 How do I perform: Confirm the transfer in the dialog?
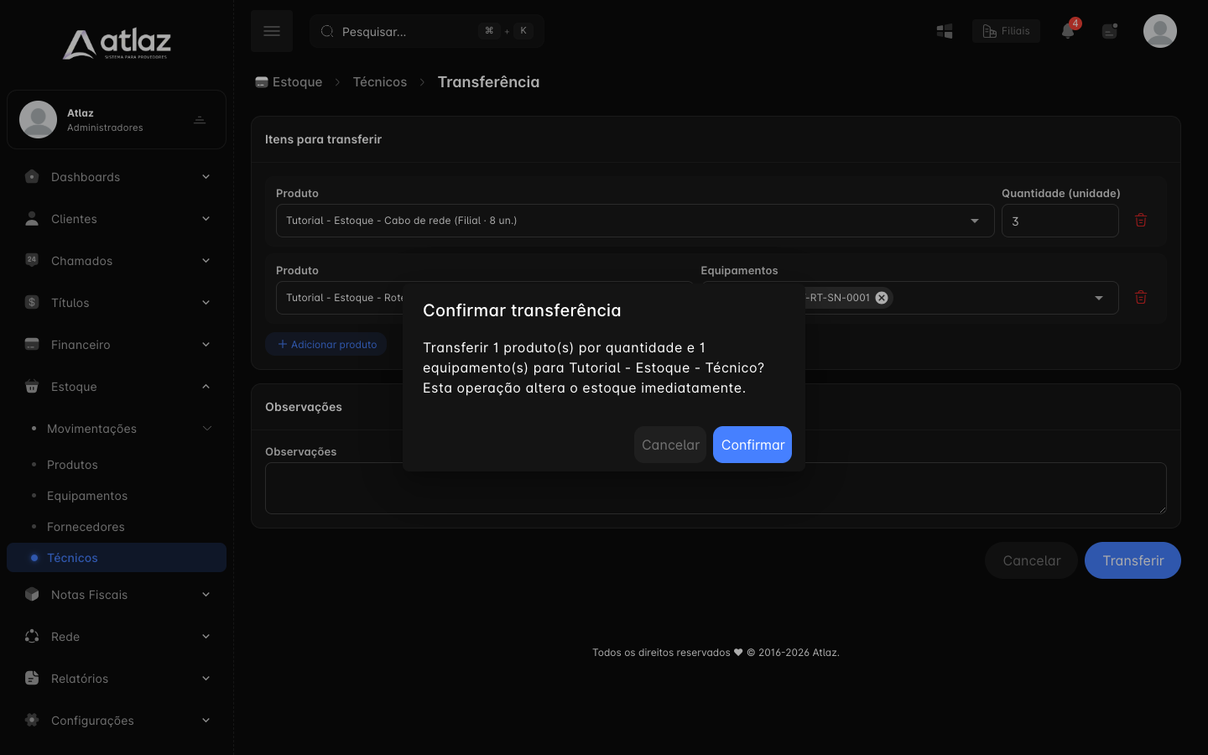point(752,445)
